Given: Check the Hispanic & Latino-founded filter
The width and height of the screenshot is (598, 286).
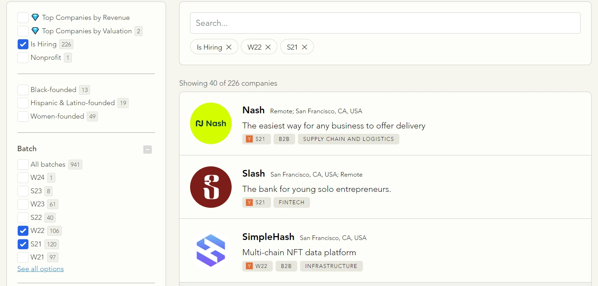Looking at the screenshot, I should [23, 103].
